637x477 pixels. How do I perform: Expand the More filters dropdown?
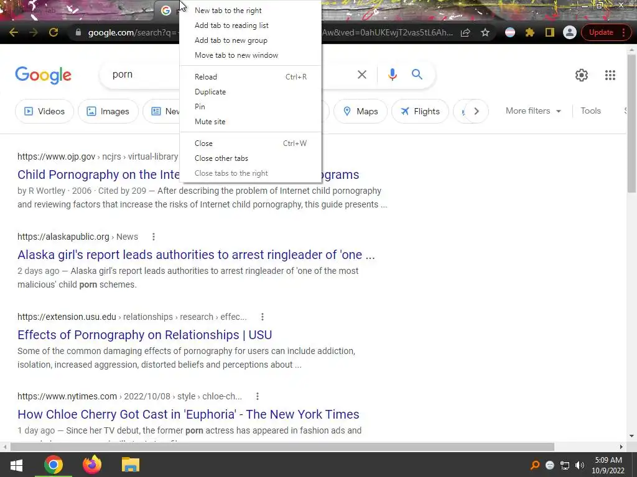(x=533, y=111)
